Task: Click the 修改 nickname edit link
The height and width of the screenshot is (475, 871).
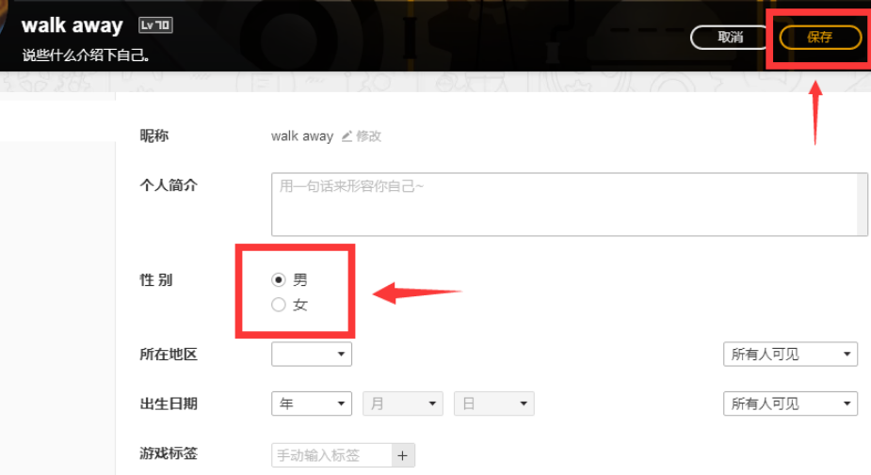Action: pyautogui.click(x=368, y=136)
